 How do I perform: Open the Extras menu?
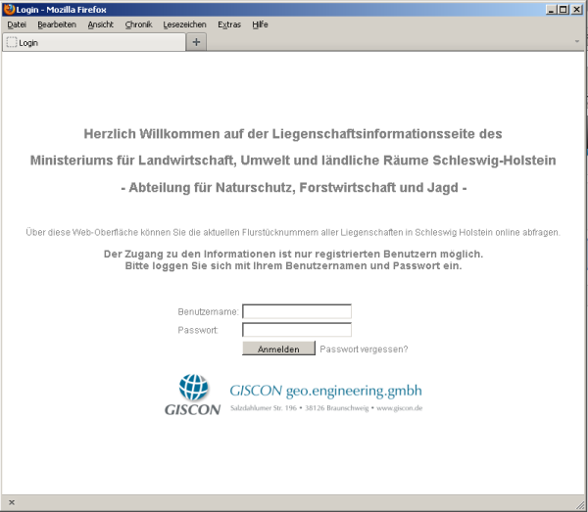[229, 24]
